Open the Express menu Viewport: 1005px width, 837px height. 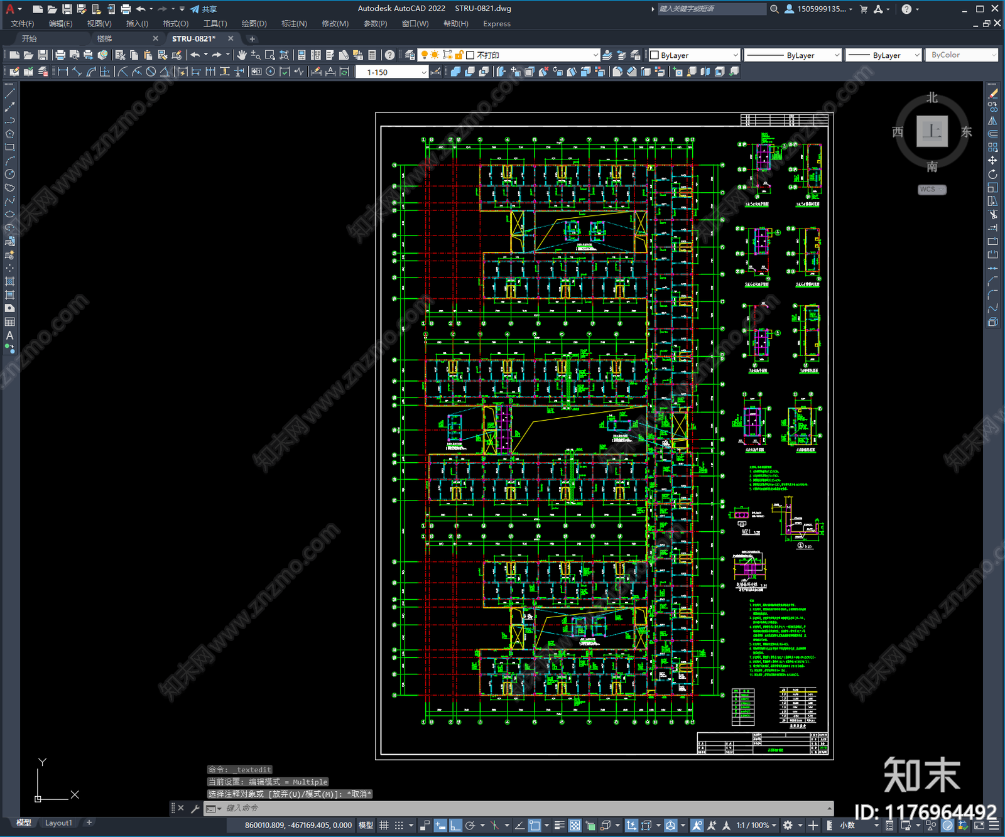[x=497, y=24]
